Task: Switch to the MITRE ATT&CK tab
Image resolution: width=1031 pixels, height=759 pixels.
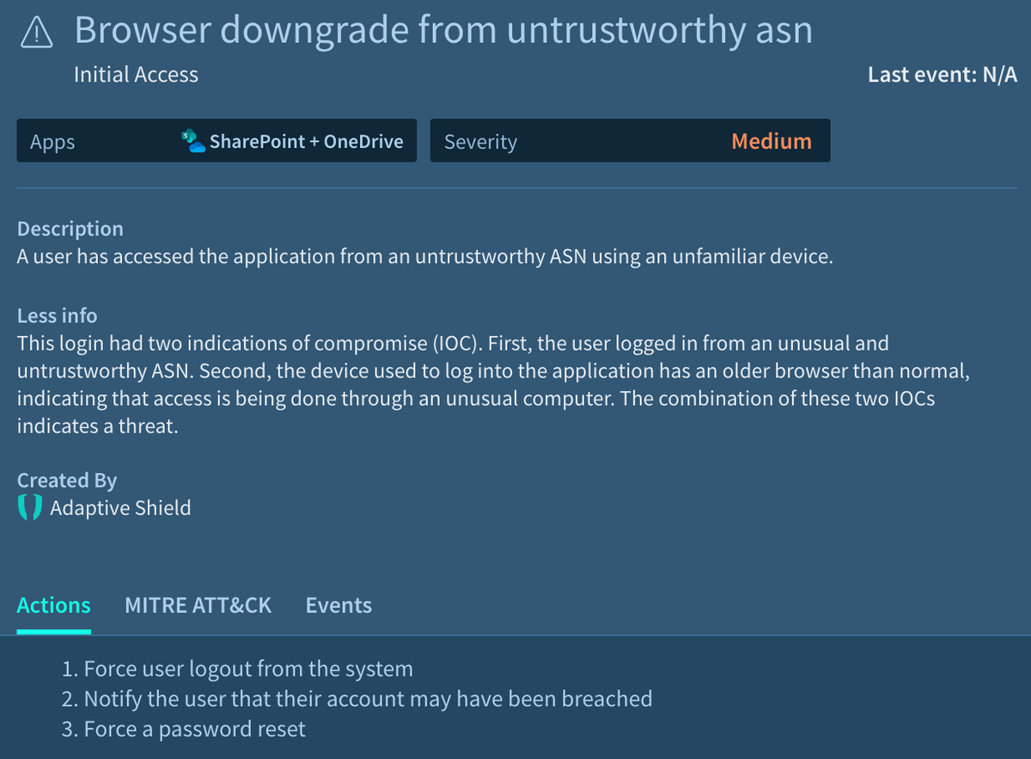Action: coord(198,605)
